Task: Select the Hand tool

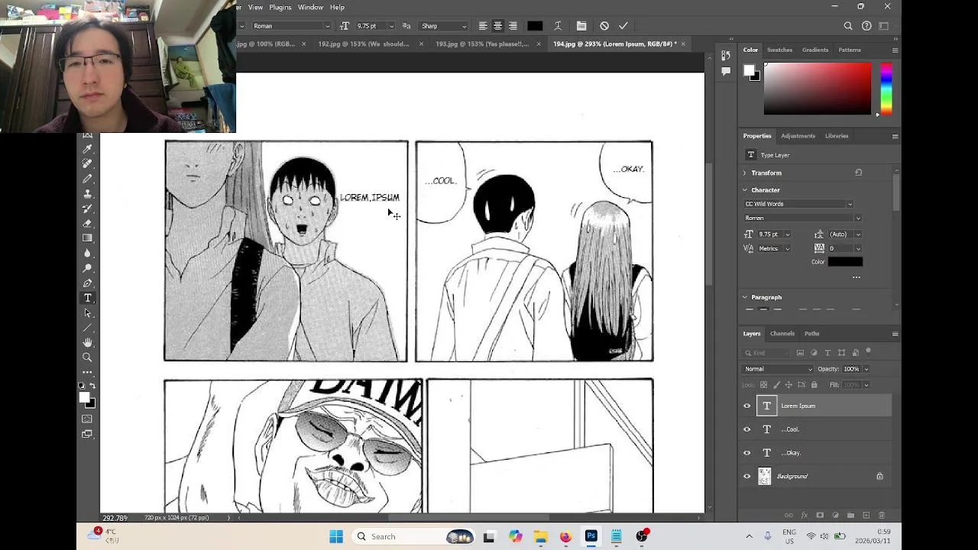Action: tap(88, 343)
